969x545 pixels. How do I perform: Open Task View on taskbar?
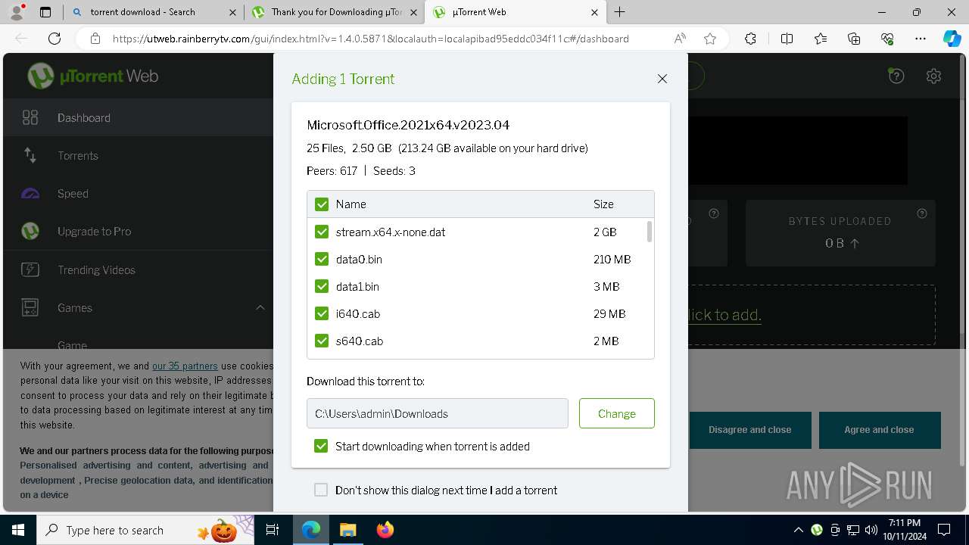click(273, 530)
